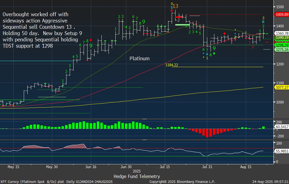Select the Jun 16 date on time axis
The image size is (289, 184).
91,166
